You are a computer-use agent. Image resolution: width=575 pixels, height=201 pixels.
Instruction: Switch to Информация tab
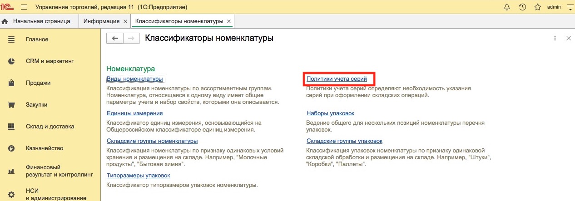[102, 21]
